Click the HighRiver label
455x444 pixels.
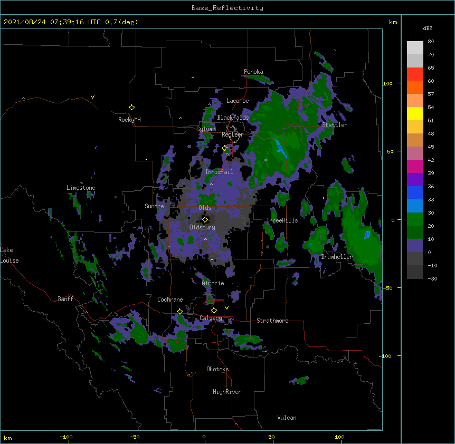pos(227,392)
